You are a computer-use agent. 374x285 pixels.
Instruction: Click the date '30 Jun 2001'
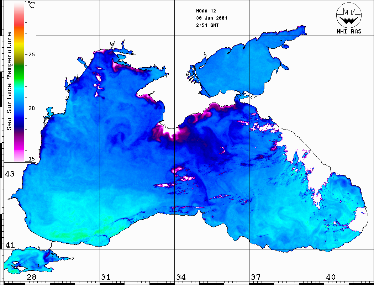(212, 18)
